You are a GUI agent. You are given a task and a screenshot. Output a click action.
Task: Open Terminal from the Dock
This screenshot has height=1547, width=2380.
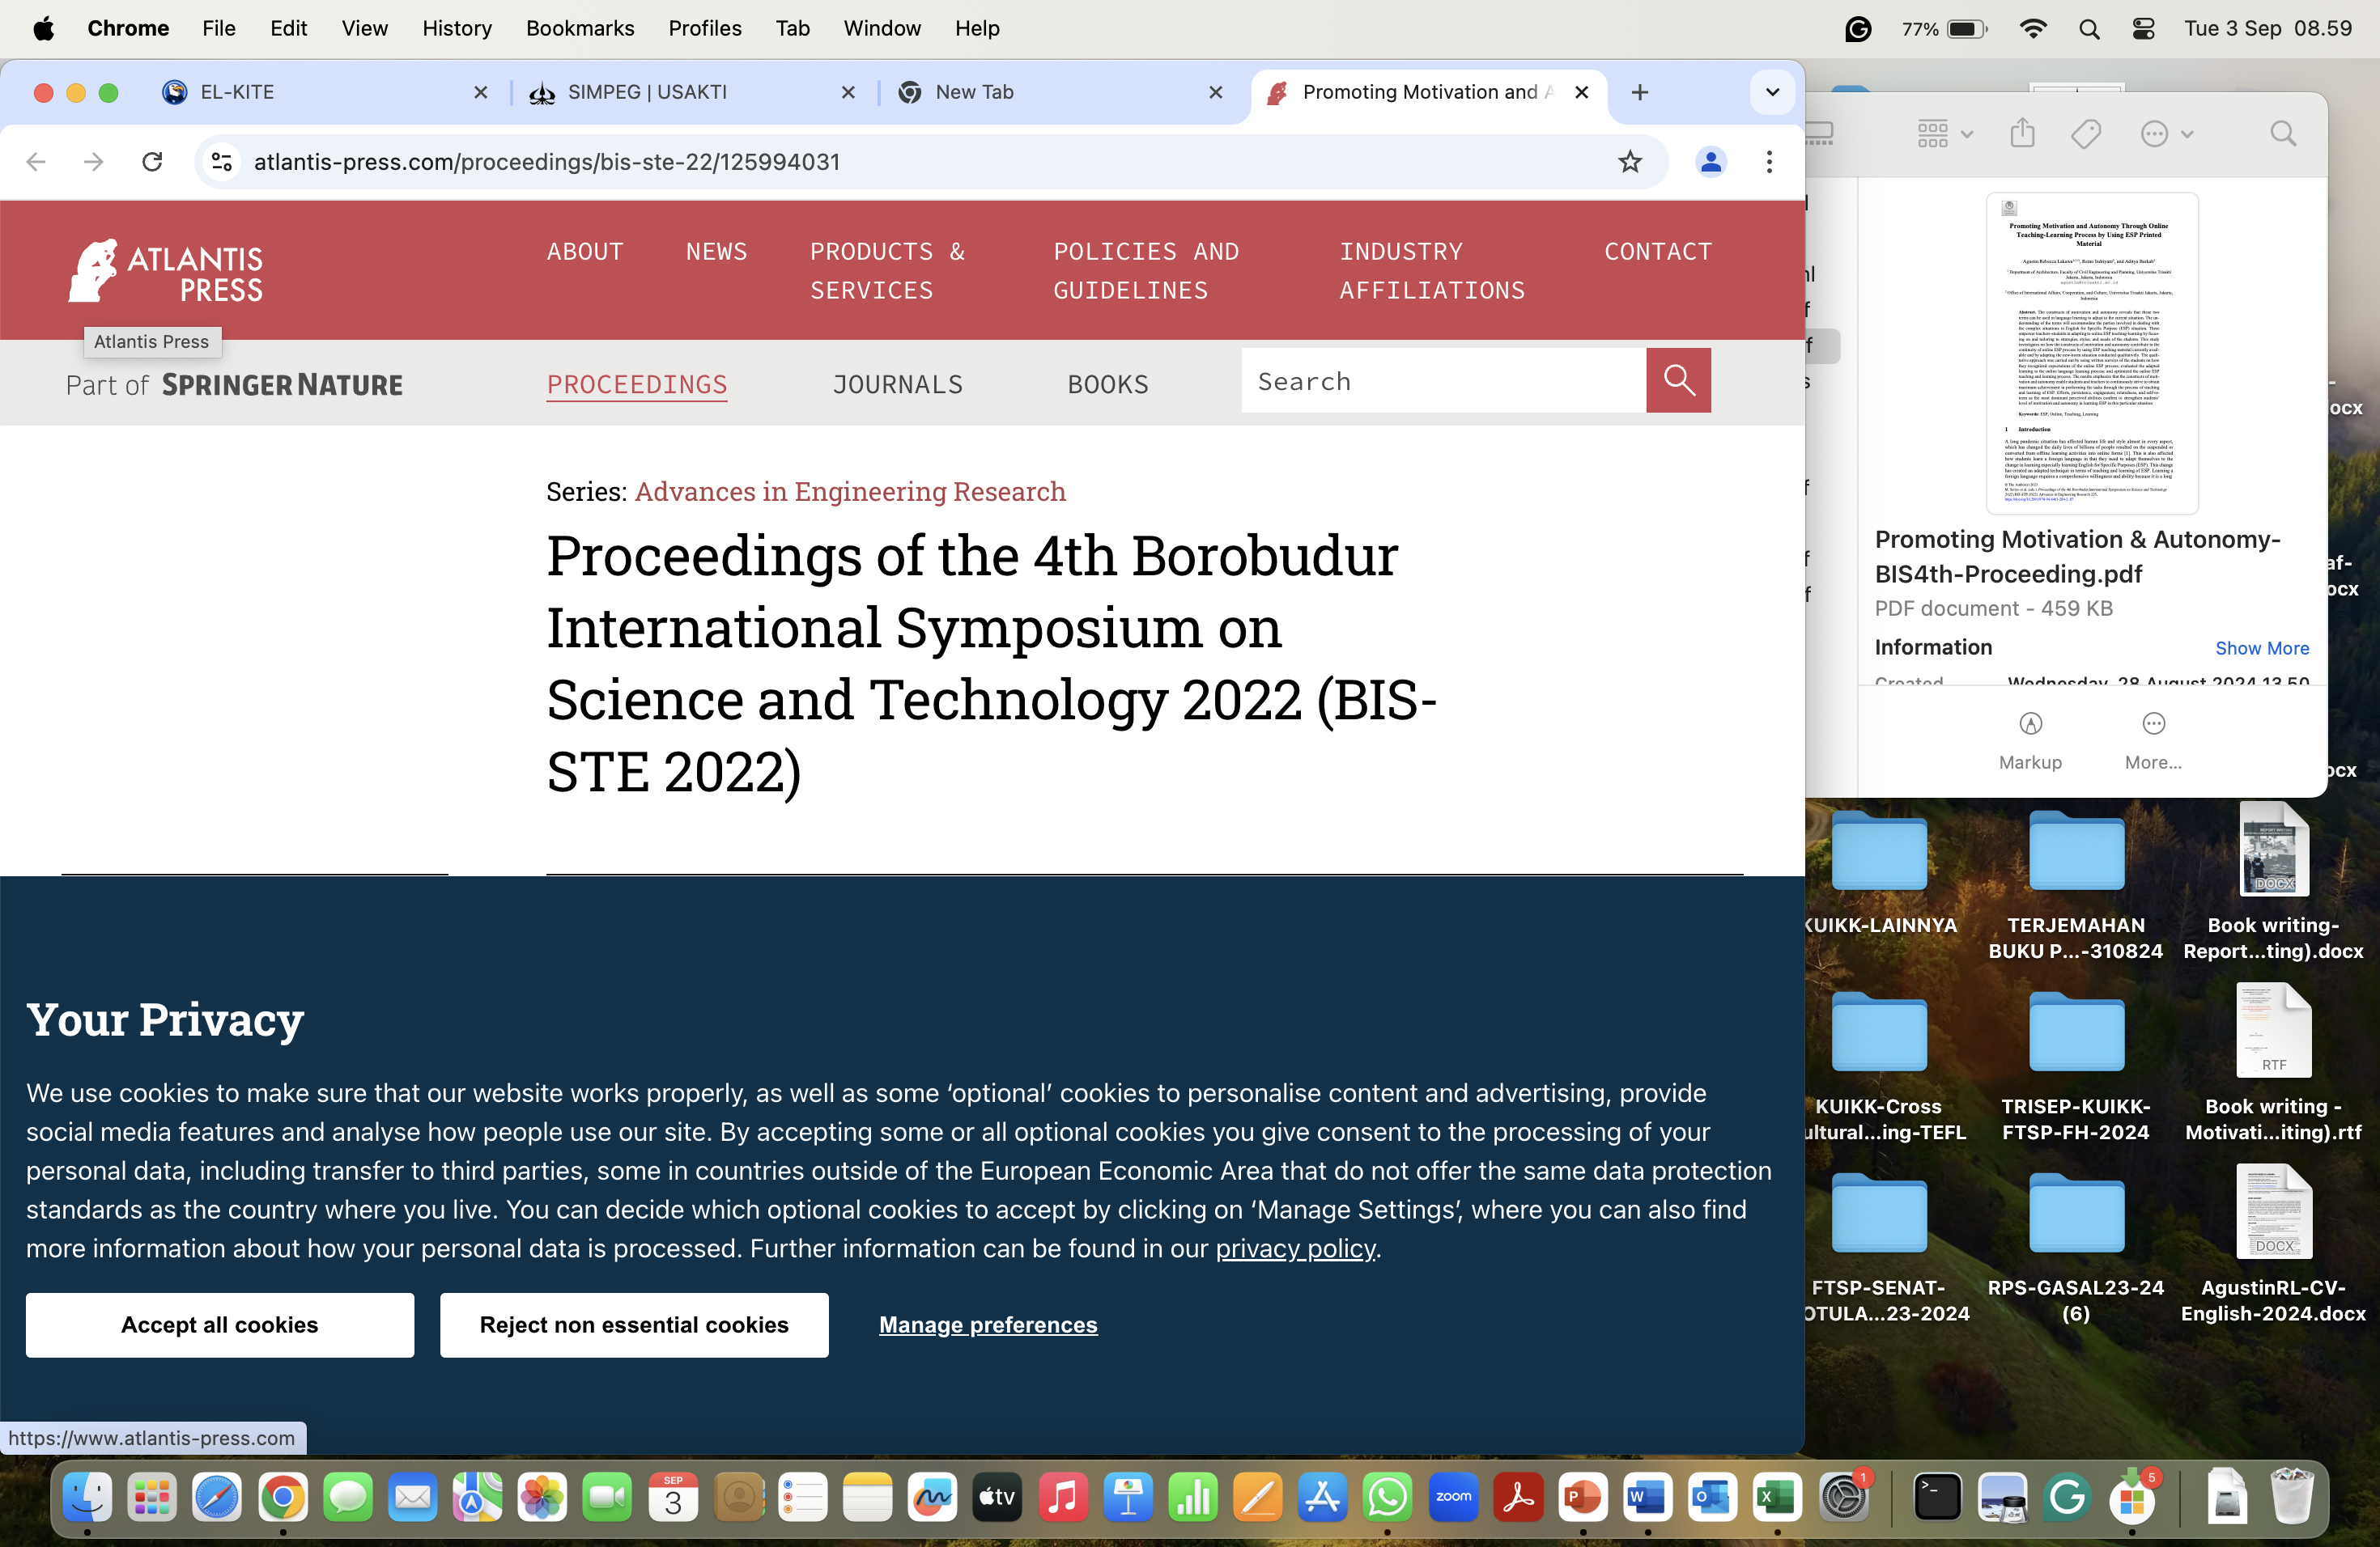tap(1936, 1496)
